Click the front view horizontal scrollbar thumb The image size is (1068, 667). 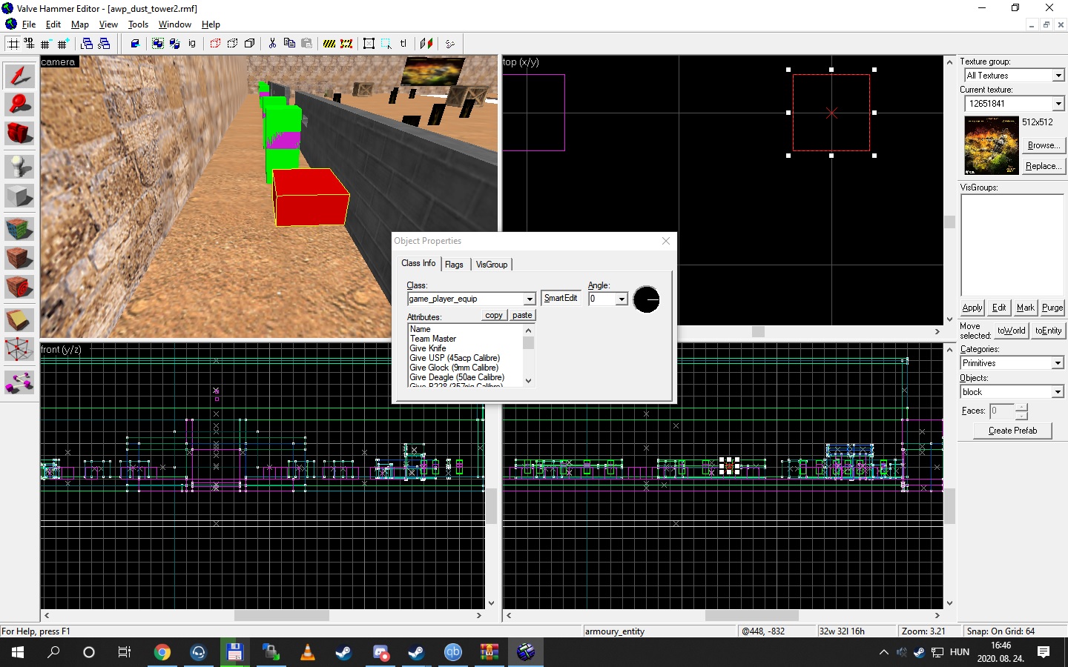pyautogui.click(x=282, y=615)
